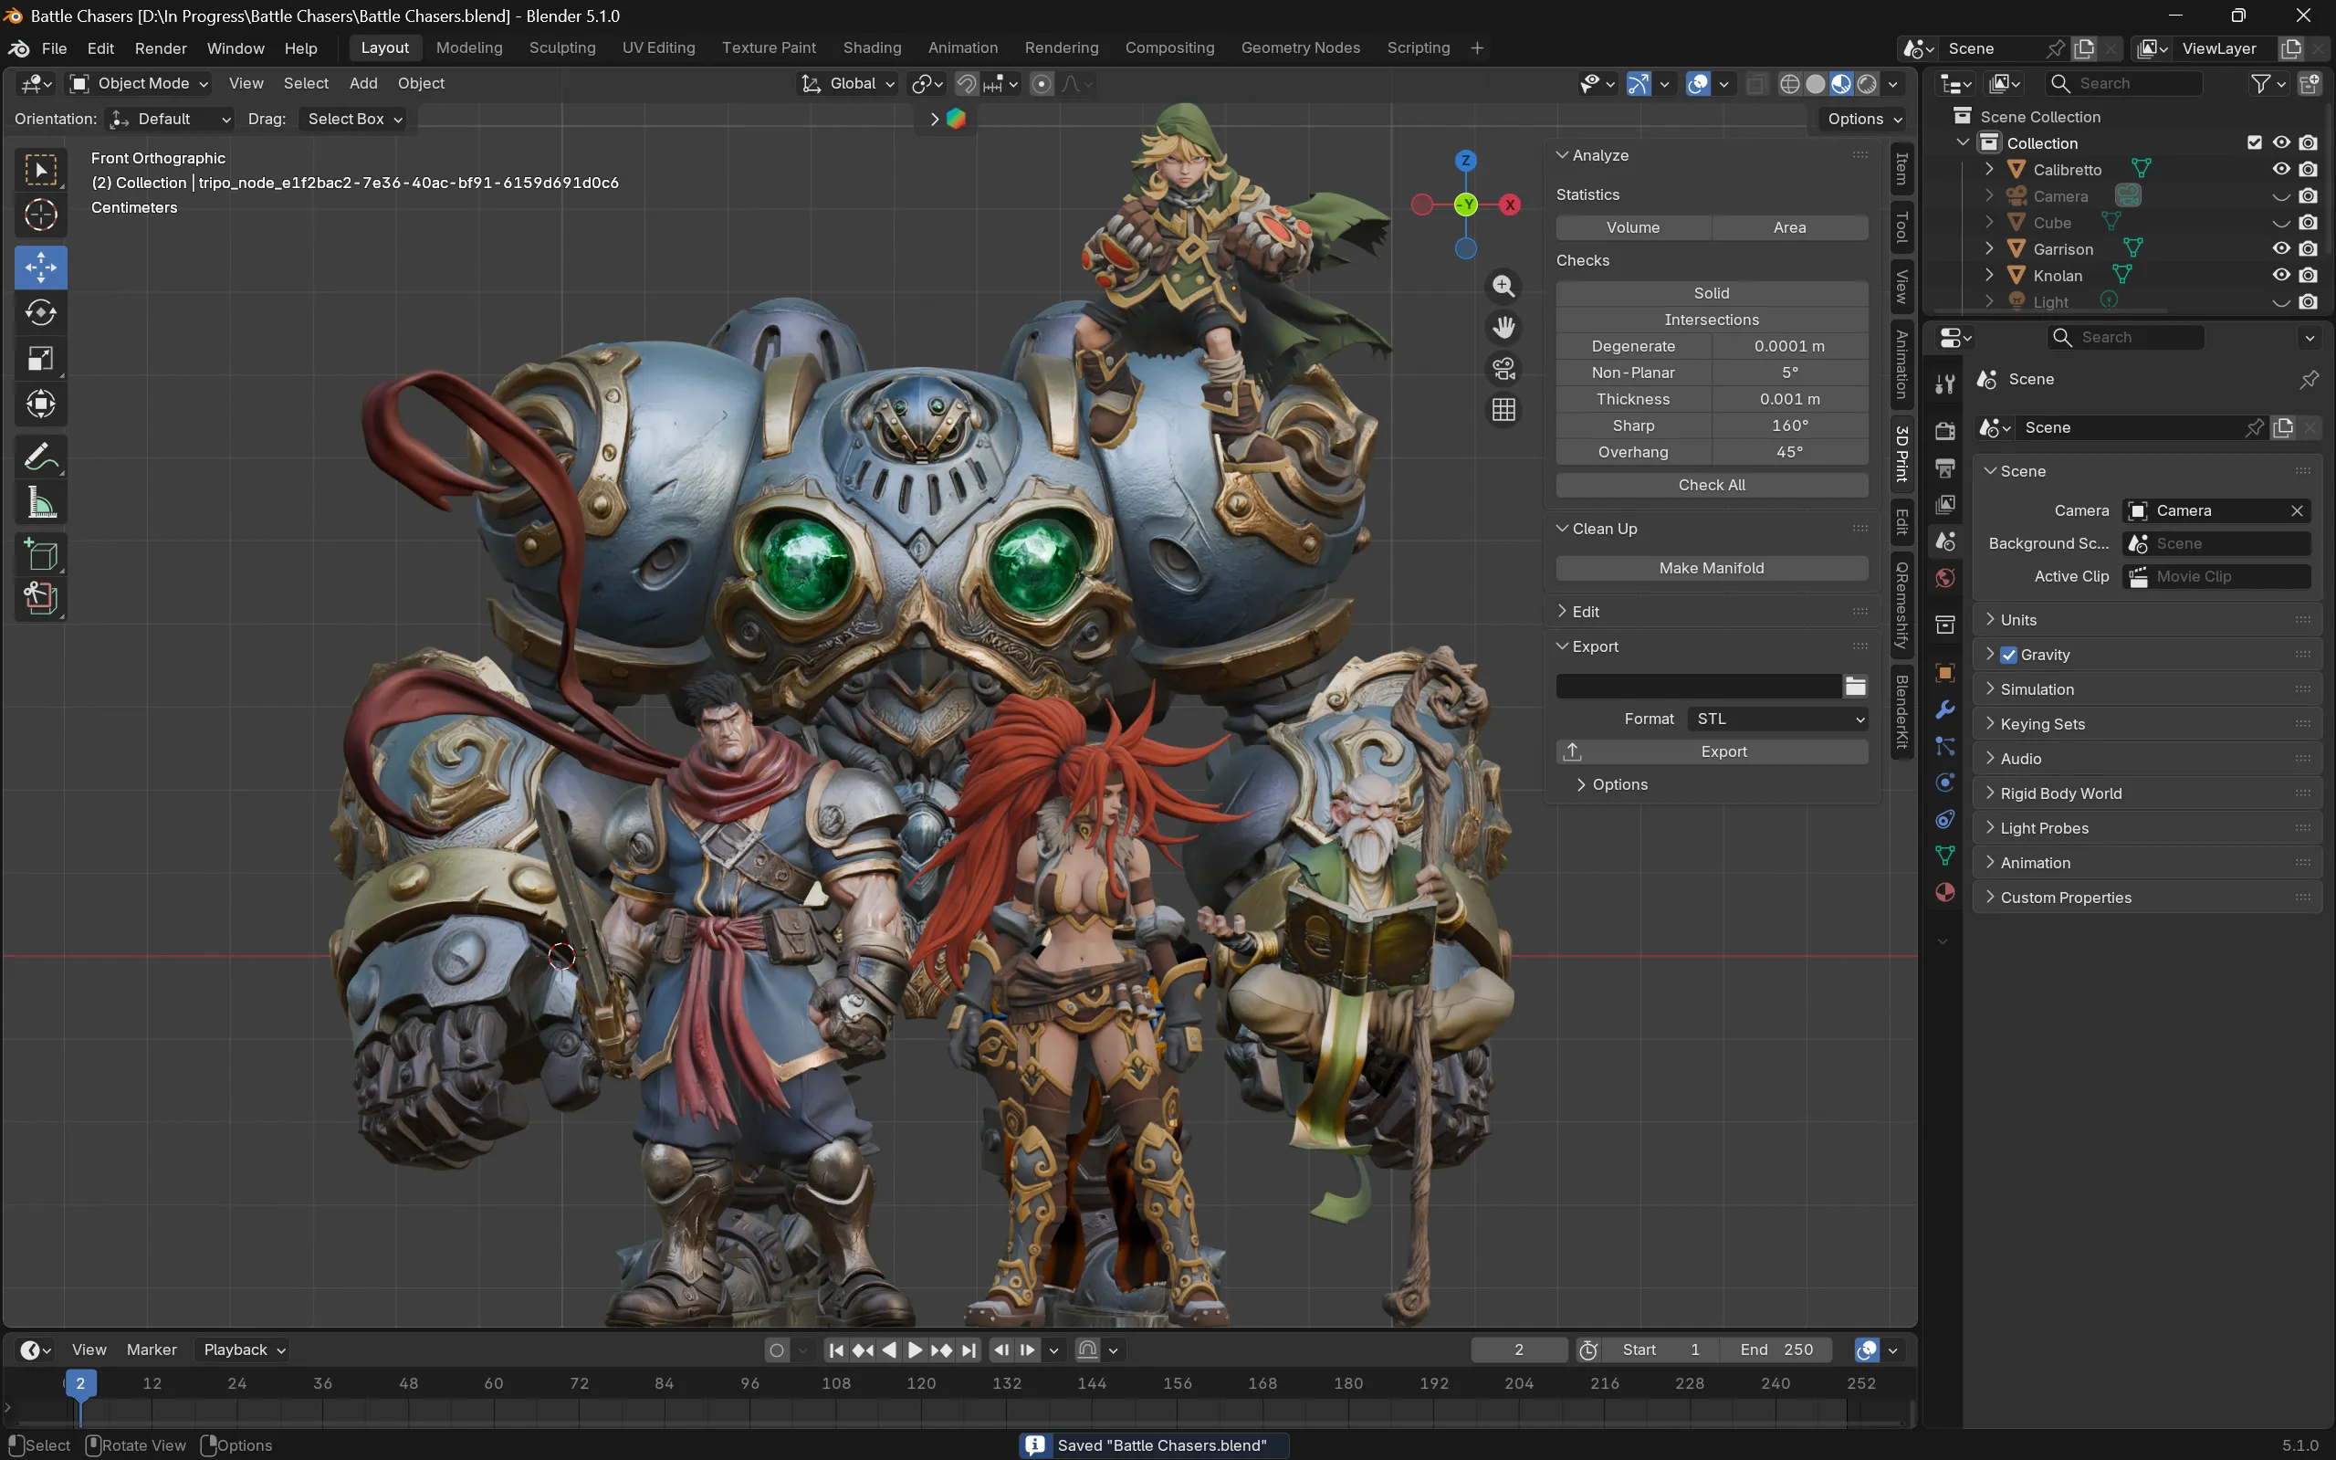Open the Output properties tab icon

pos(1945,468)
